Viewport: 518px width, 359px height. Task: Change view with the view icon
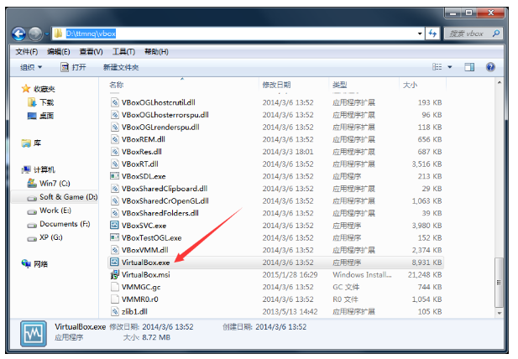tap(437, 67)
